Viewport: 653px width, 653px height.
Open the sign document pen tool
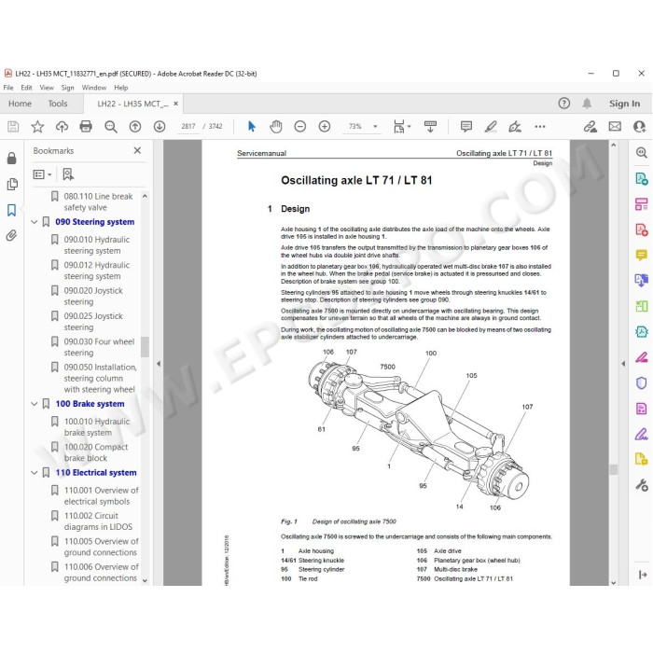[x=515, y=126]
